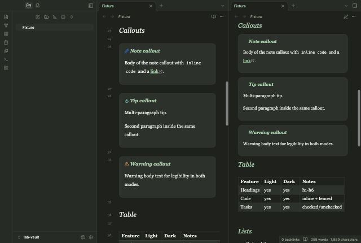
Task: Click 1,889 characters status entry
Action: coord(344,240)
